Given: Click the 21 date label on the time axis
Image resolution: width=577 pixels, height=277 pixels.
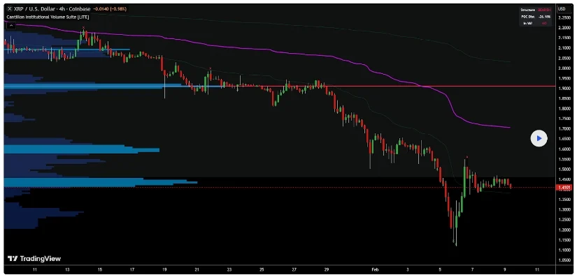Looking at the screenshot, I should [197, 269].
